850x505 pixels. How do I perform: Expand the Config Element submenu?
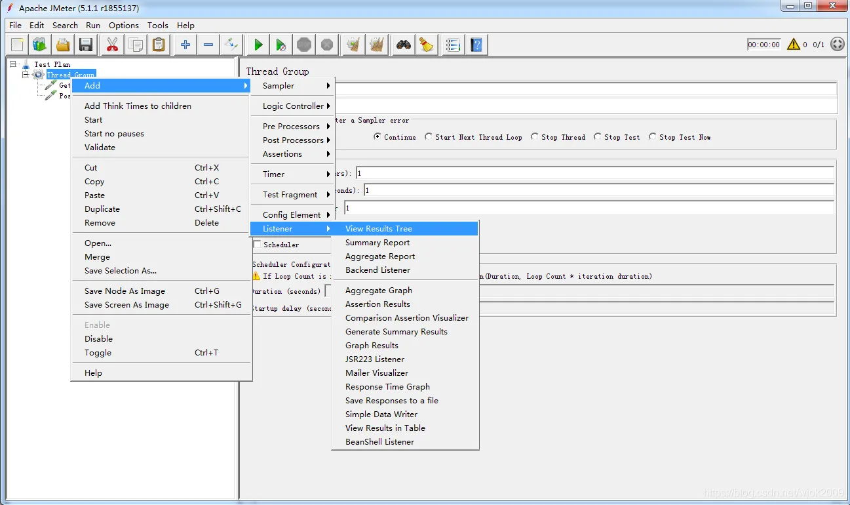pos(293,214)
